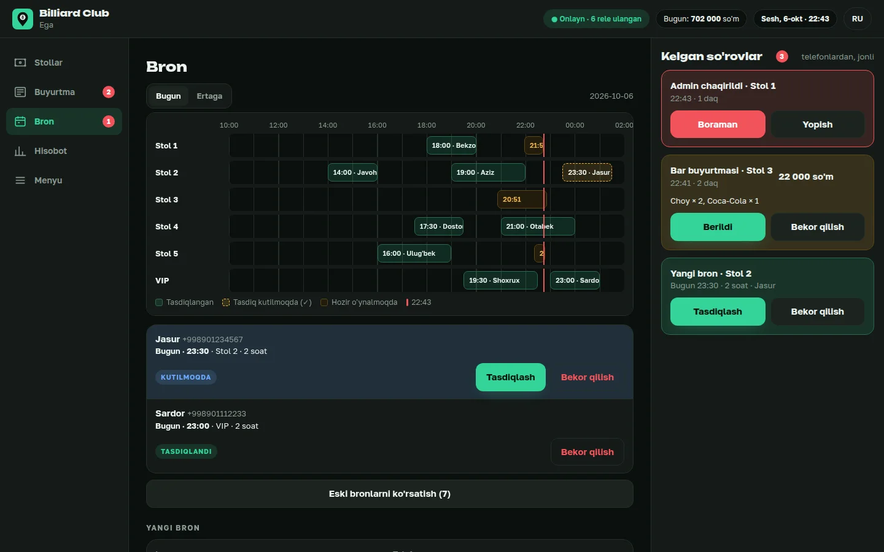Click Yopish on the admin call request

pos(818,125)
